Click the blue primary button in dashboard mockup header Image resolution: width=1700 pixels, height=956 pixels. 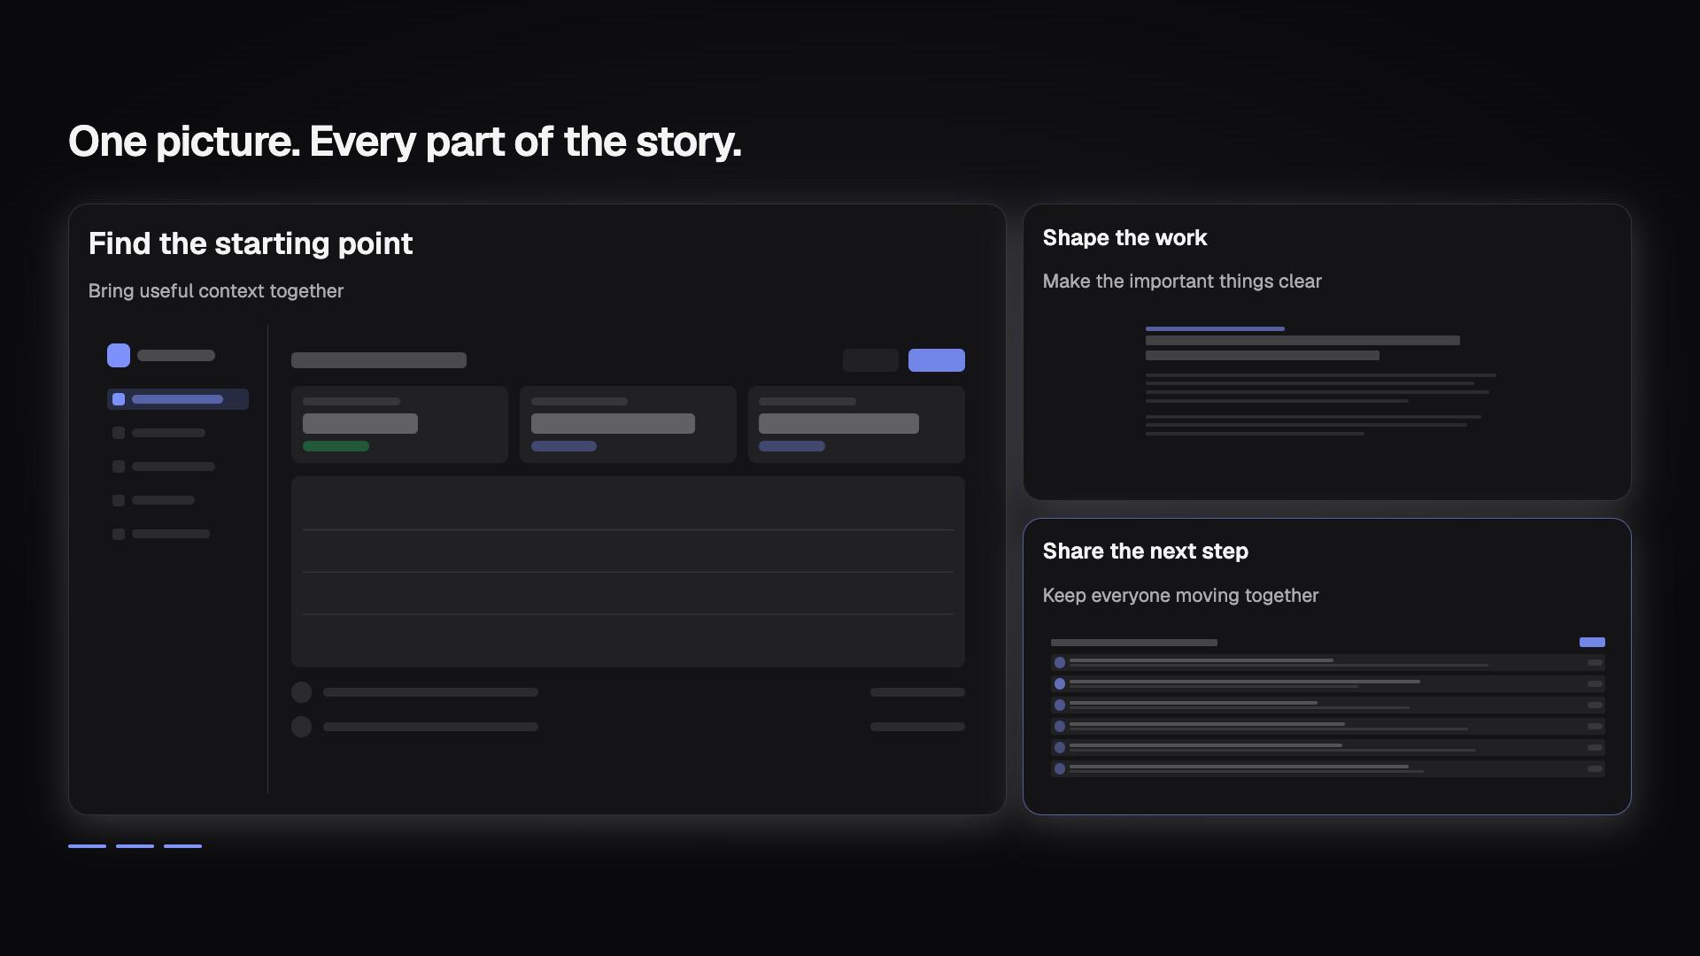tap(936, 360)
